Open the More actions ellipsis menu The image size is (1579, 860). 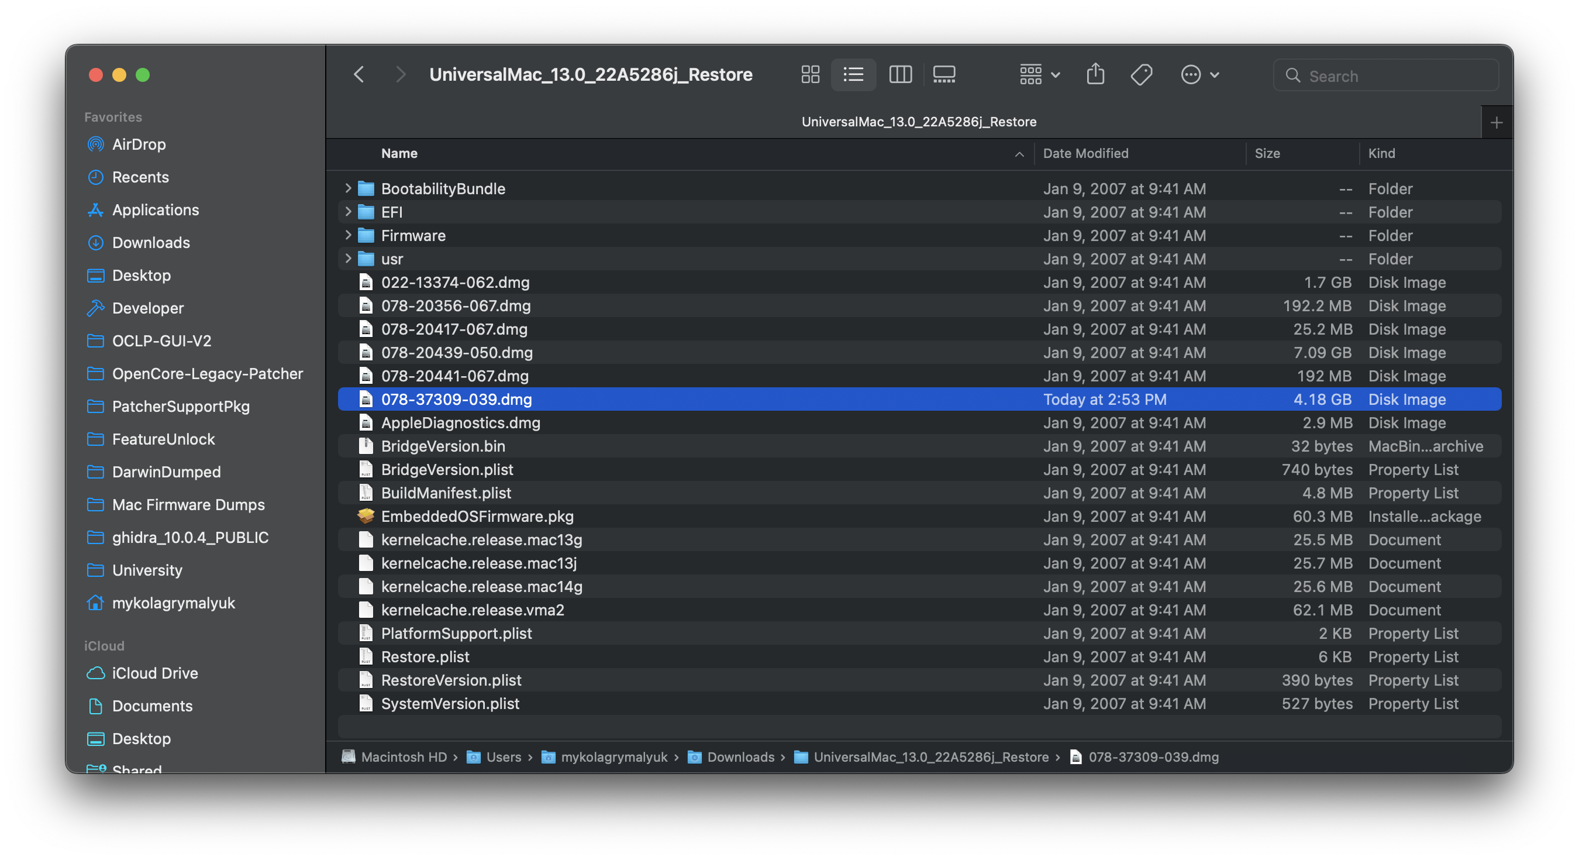point(1199,75)
